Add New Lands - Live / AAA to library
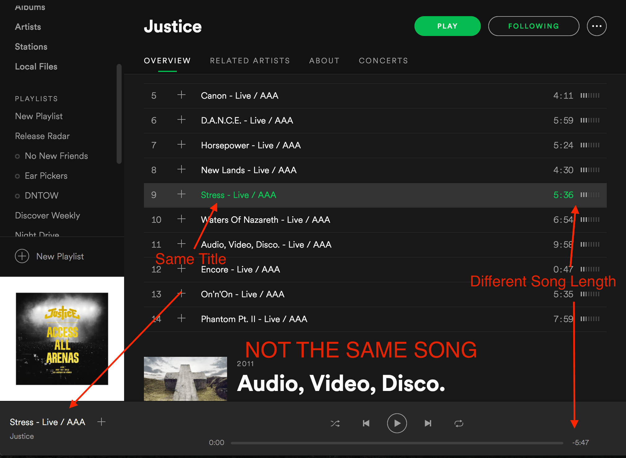Screen dimensions: 626x458 point(181,169)
